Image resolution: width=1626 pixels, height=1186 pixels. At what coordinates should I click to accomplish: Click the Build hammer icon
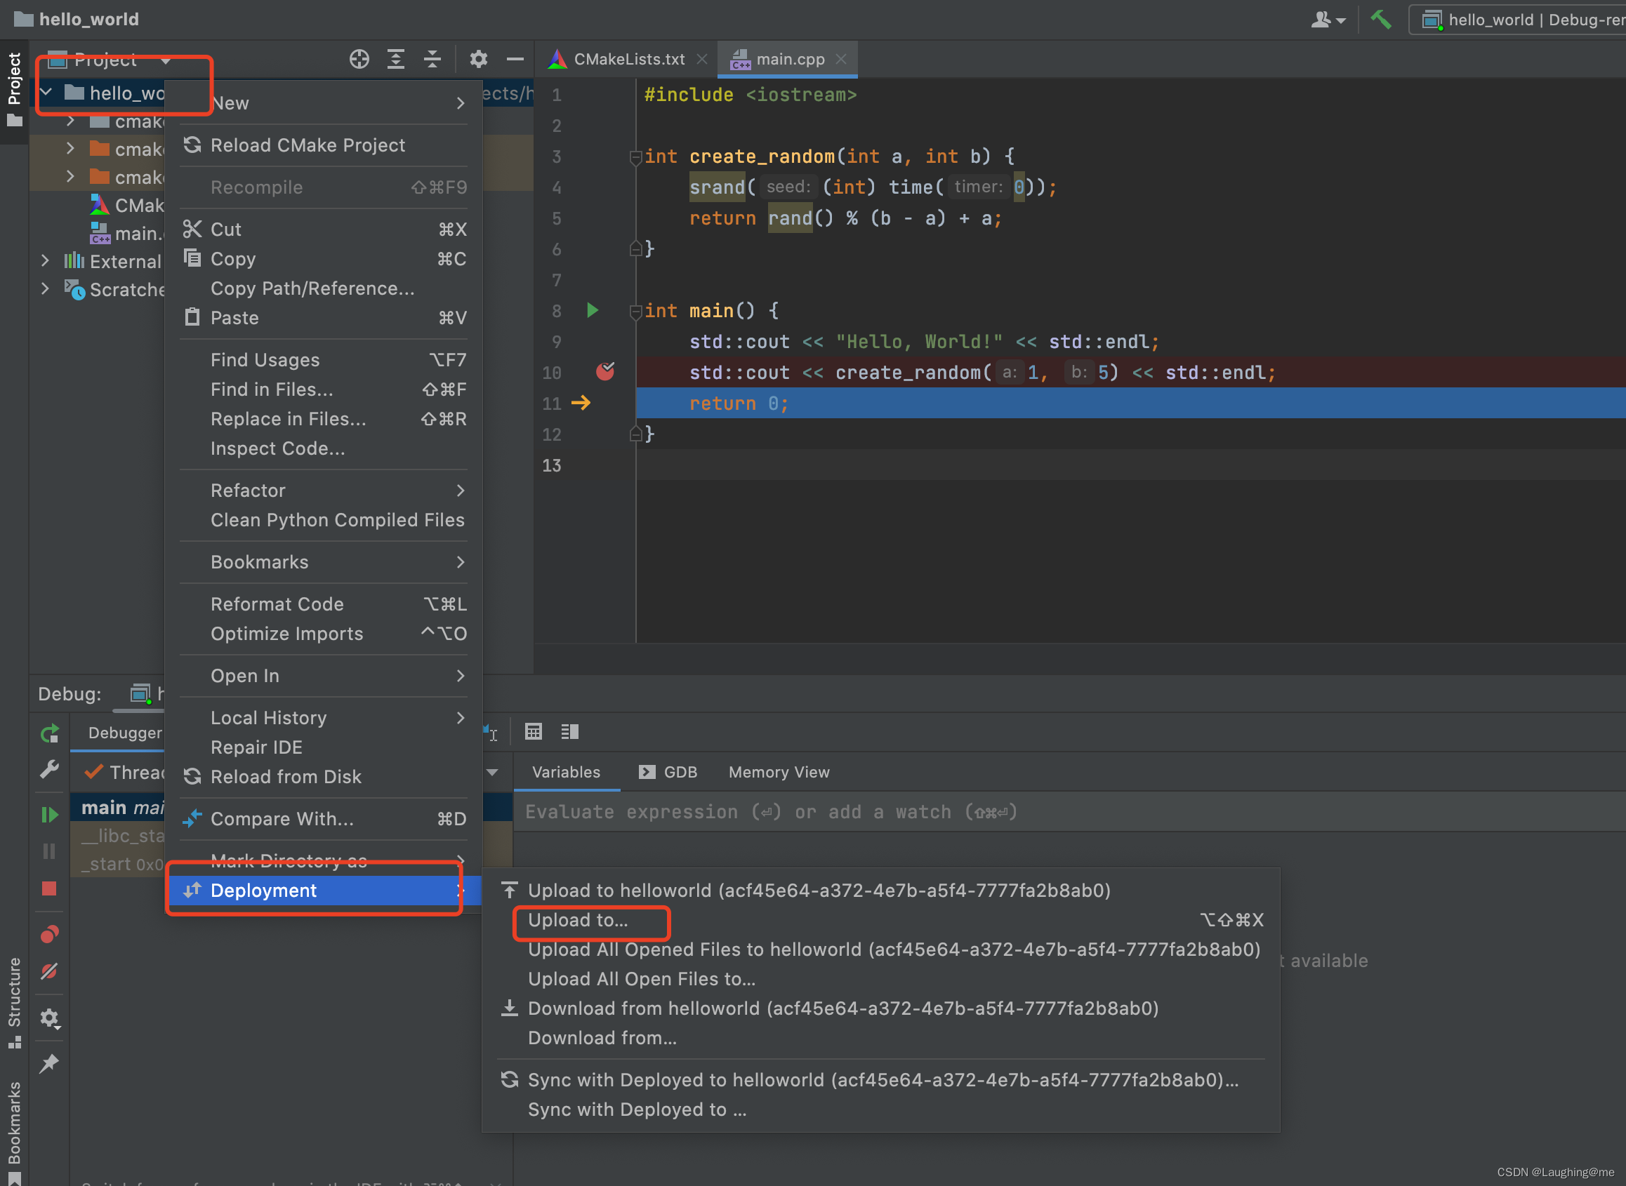1380,20
